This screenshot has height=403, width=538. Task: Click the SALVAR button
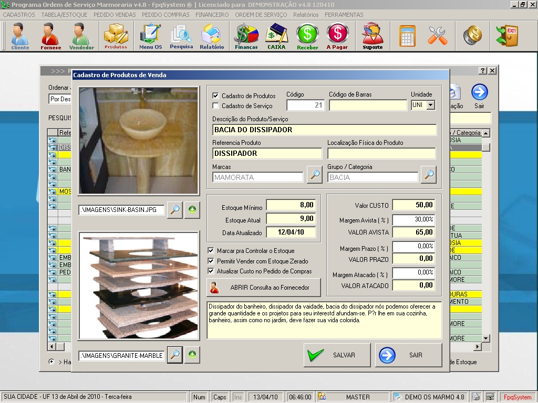point(337,355)
